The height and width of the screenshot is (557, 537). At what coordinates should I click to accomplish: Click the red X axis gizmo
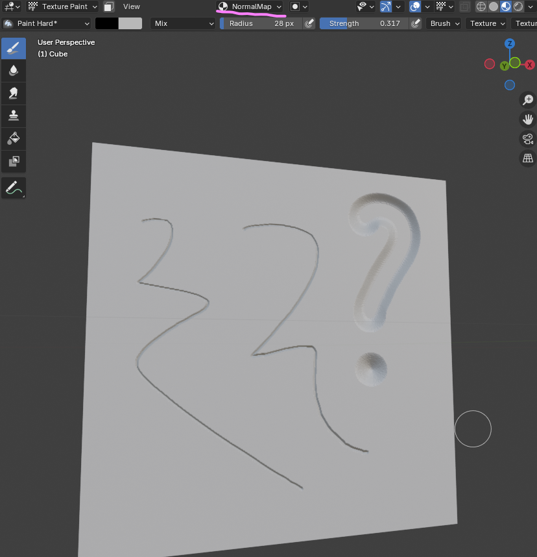530,64
